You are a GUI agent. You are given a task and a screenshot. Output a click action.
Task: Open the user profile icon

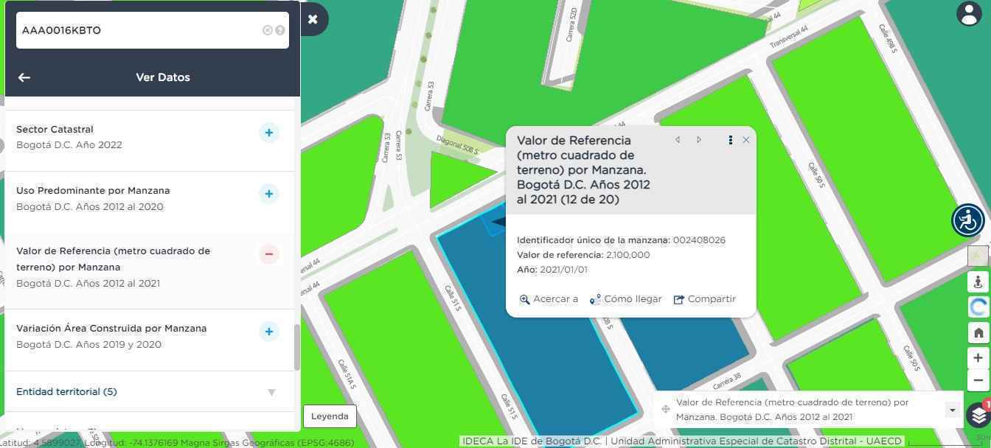pyautogui.click(x=968, y=13)
